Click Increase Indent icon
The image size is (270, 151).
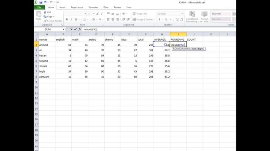point(128,19)
